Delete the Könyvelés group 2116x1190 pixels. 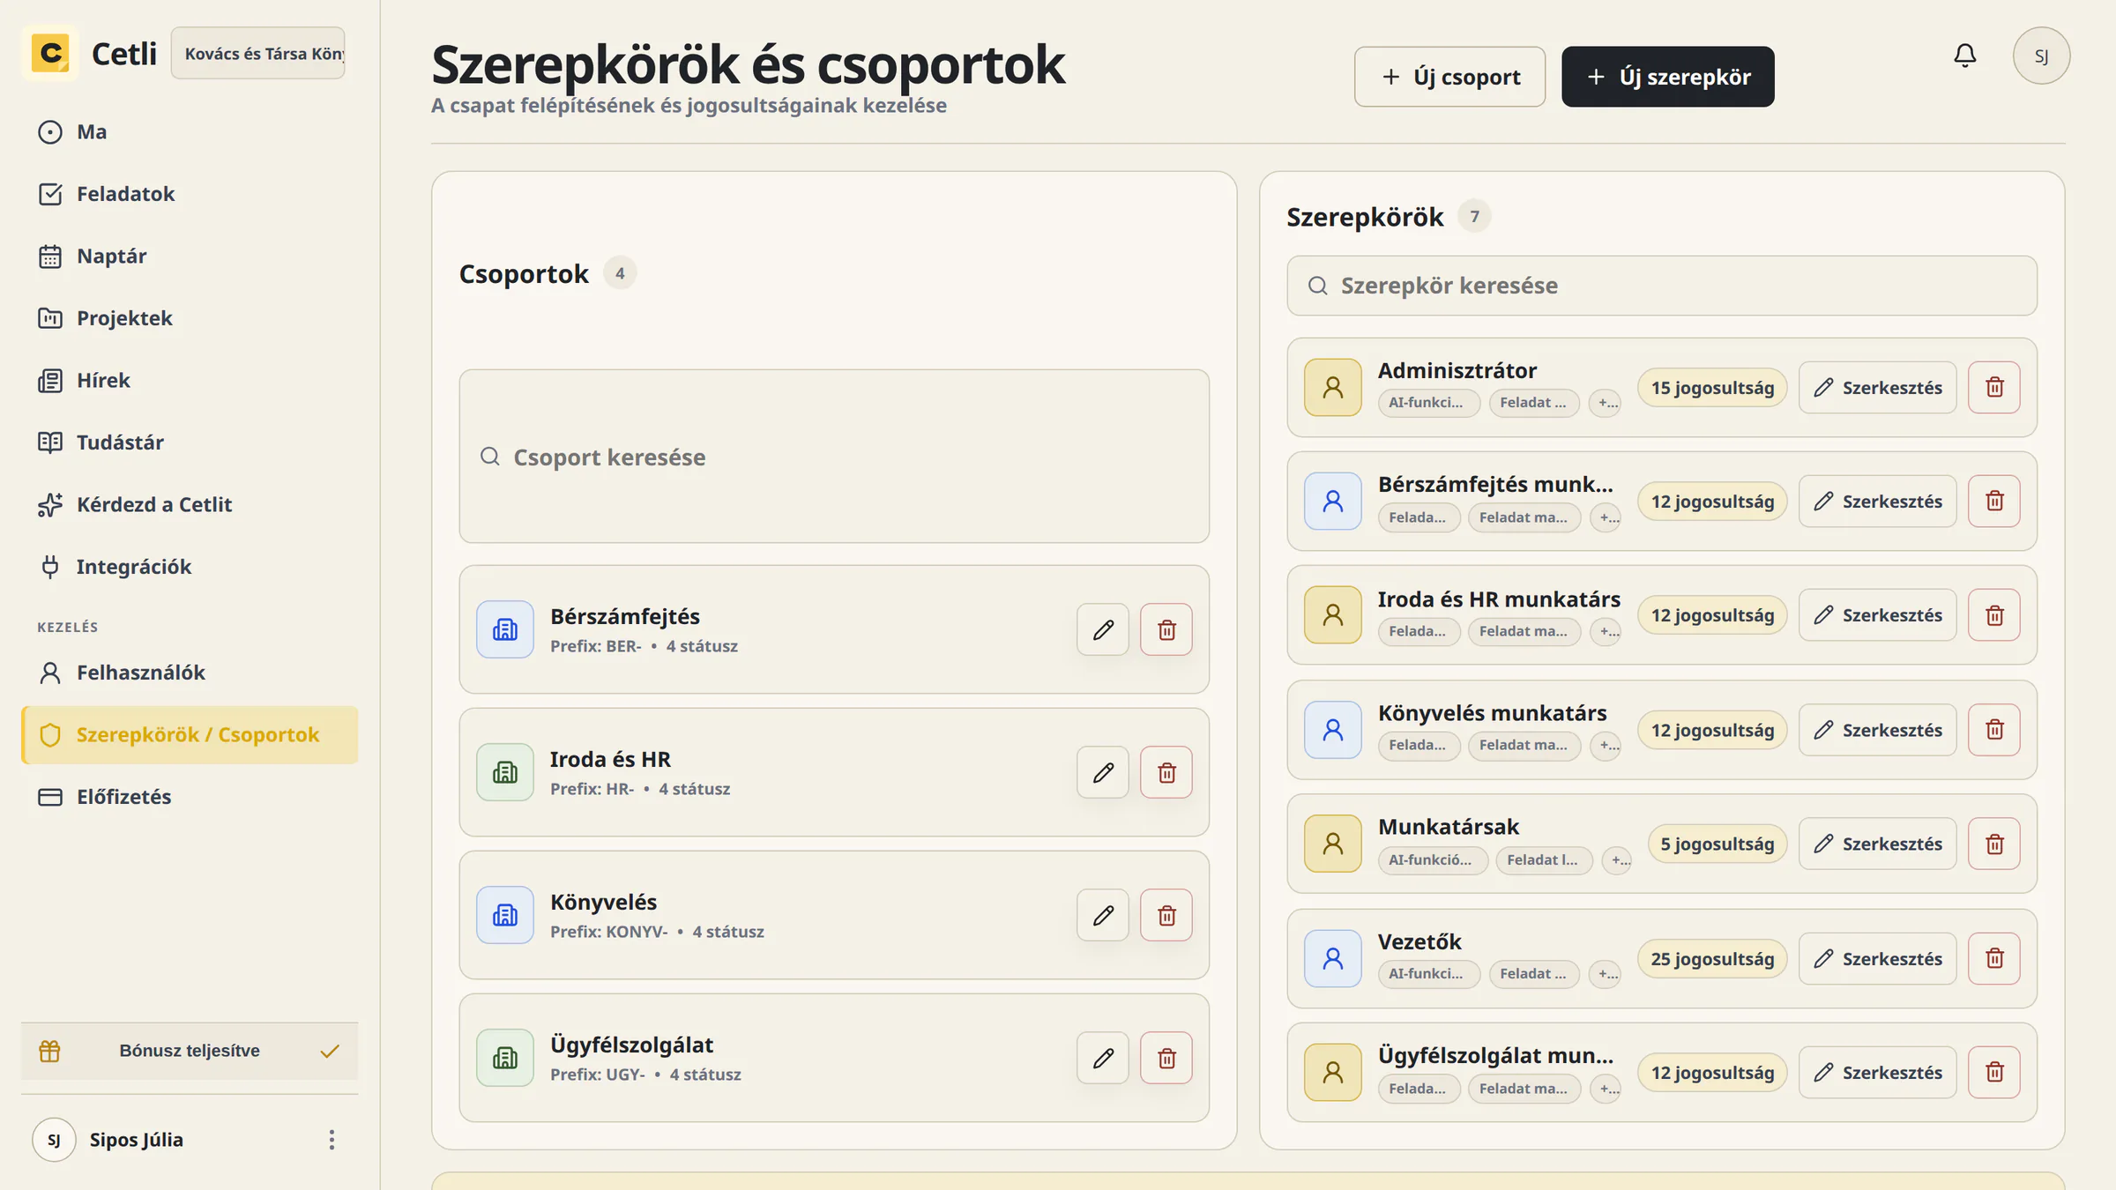click(x=1166, y=915)
